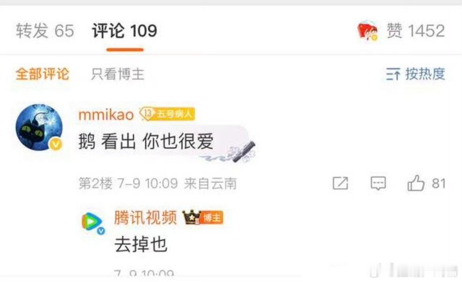Filter to 只看博主 comments only
The width and height of the screenshot is (462, 282).
(118, 74)
